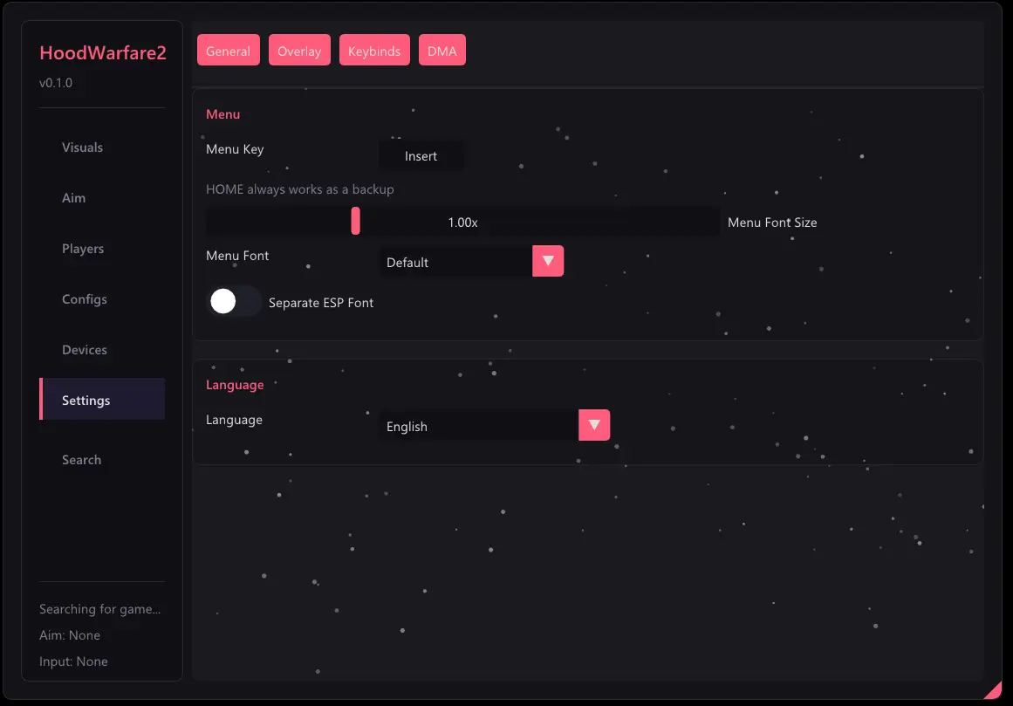Open the General settings tab
Viewport: 1013px width, 706px height.
[x=228, y=51]
